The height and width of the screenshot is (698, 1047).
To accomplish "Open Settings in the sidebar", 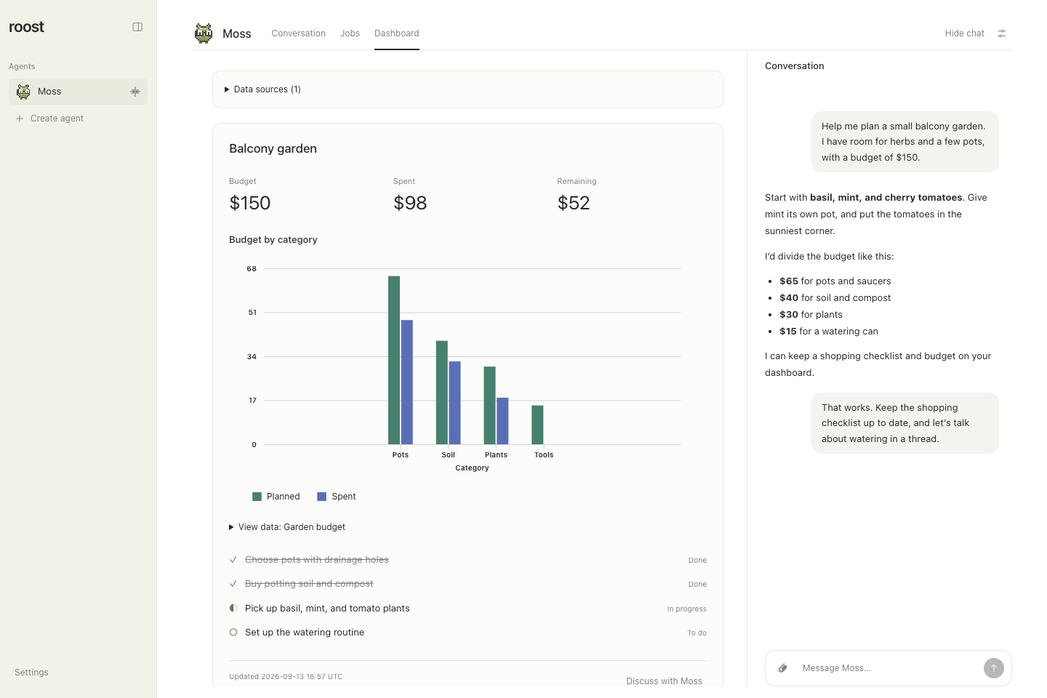I will pos(31,673).
